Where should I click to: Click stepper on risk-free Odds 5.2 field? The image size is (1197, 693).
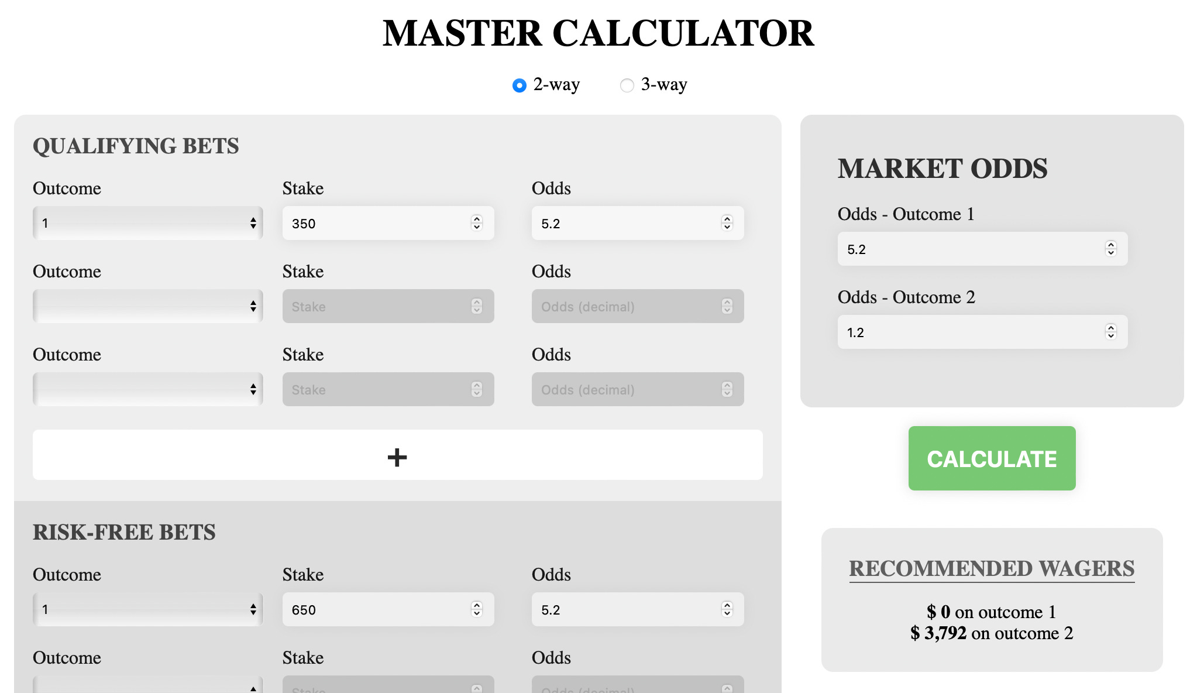click(727, 609)
